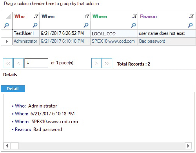Select the 6/21/2017 6:10:18 PM grid cell
This screenshot has height=153, width=196.
pos(65,41)
